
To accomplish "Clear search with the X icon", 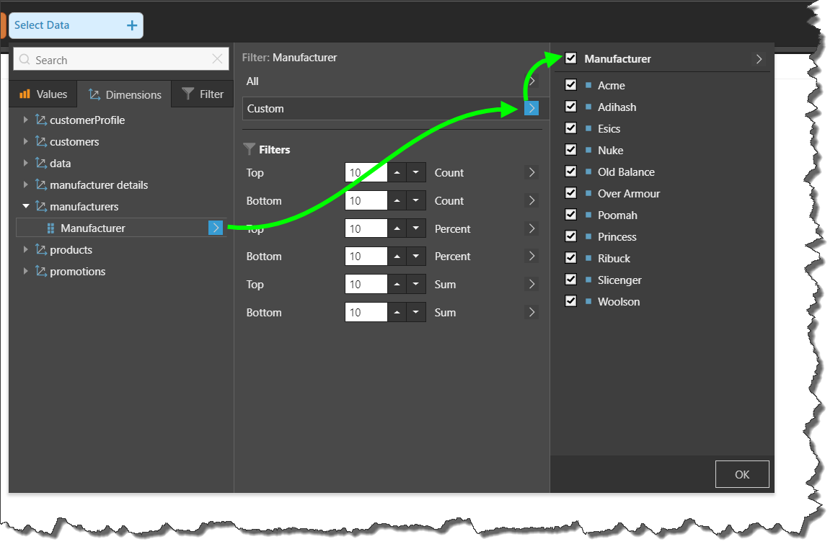I will (218, 60).
